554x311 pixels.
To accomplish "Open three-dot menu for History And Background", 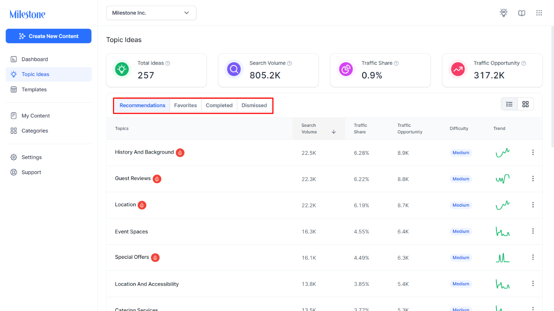I will tap(533, 152).
